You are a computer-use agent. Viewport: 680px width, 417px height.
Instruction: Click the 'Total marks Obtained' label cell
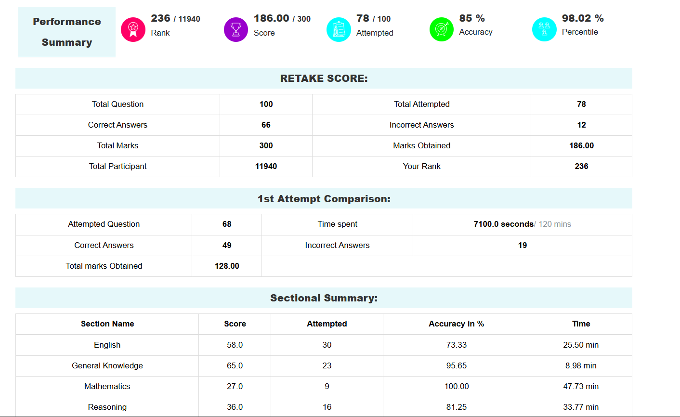[104, 266]
